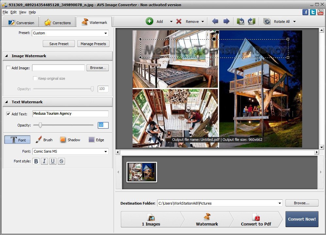Click the text watermark Opacity slider
Screen dimensions: 326x235
41,125
